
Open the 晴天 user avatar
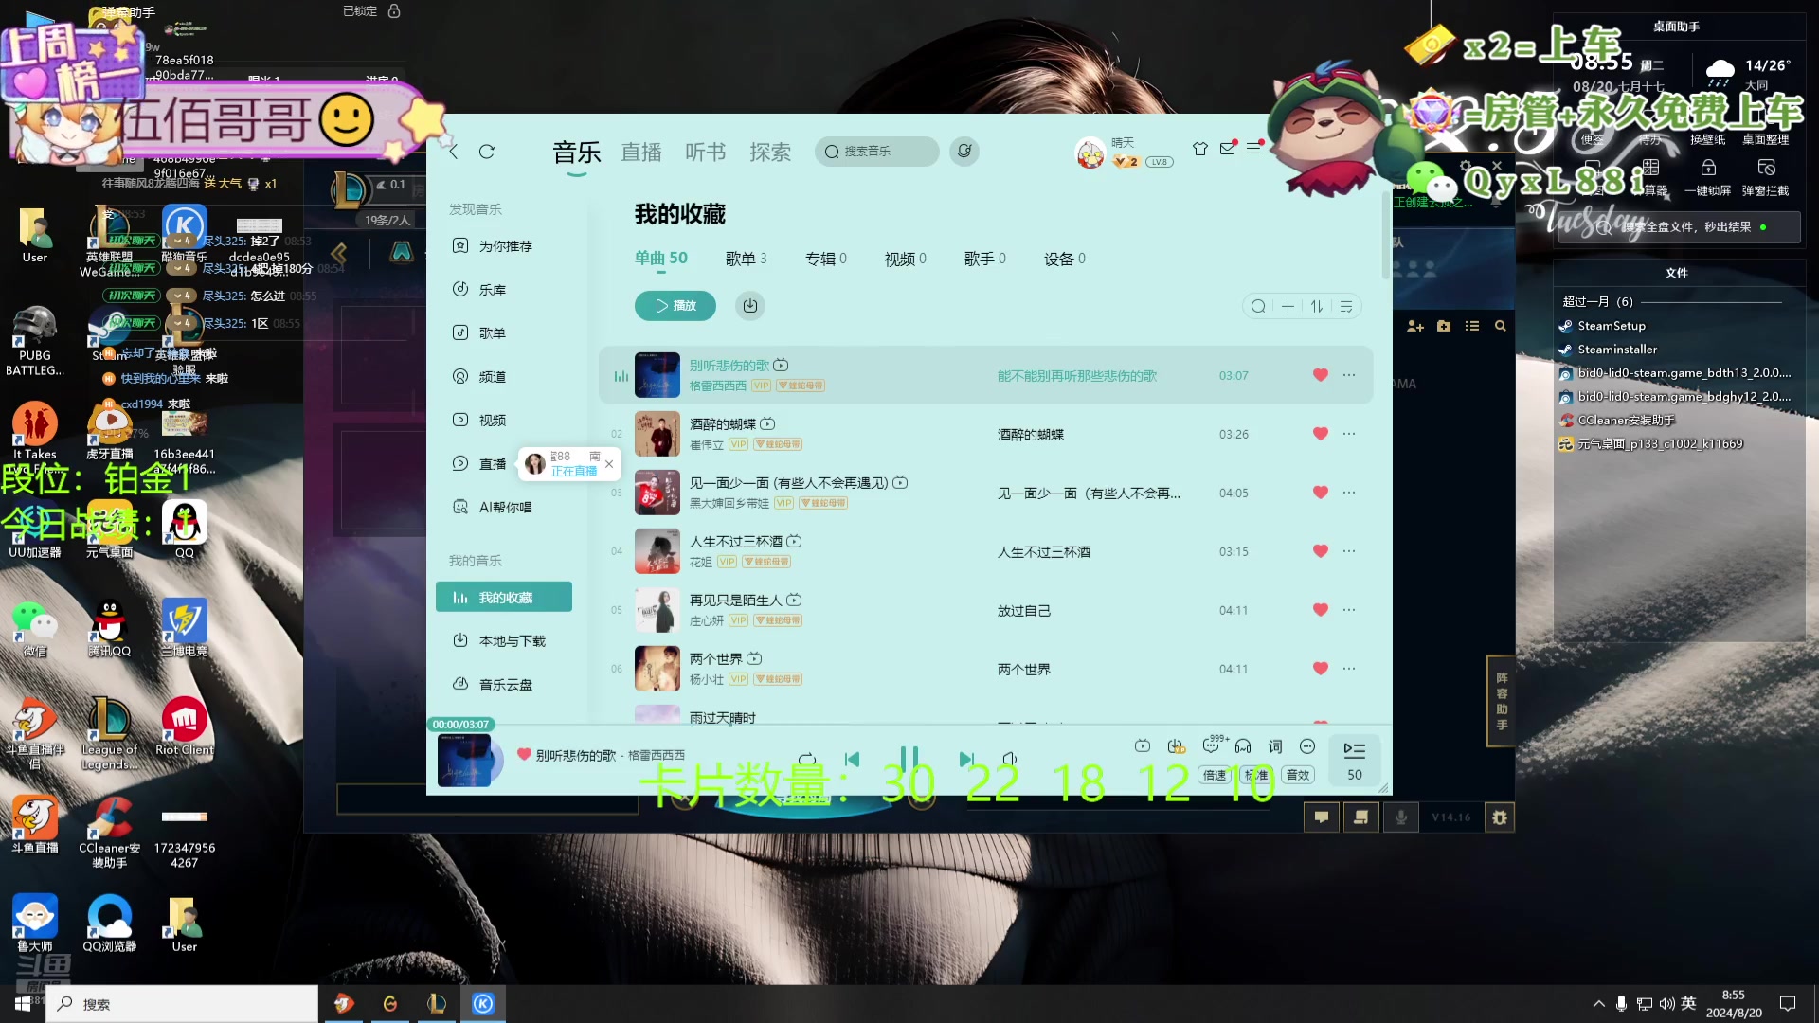(1090, 153)
